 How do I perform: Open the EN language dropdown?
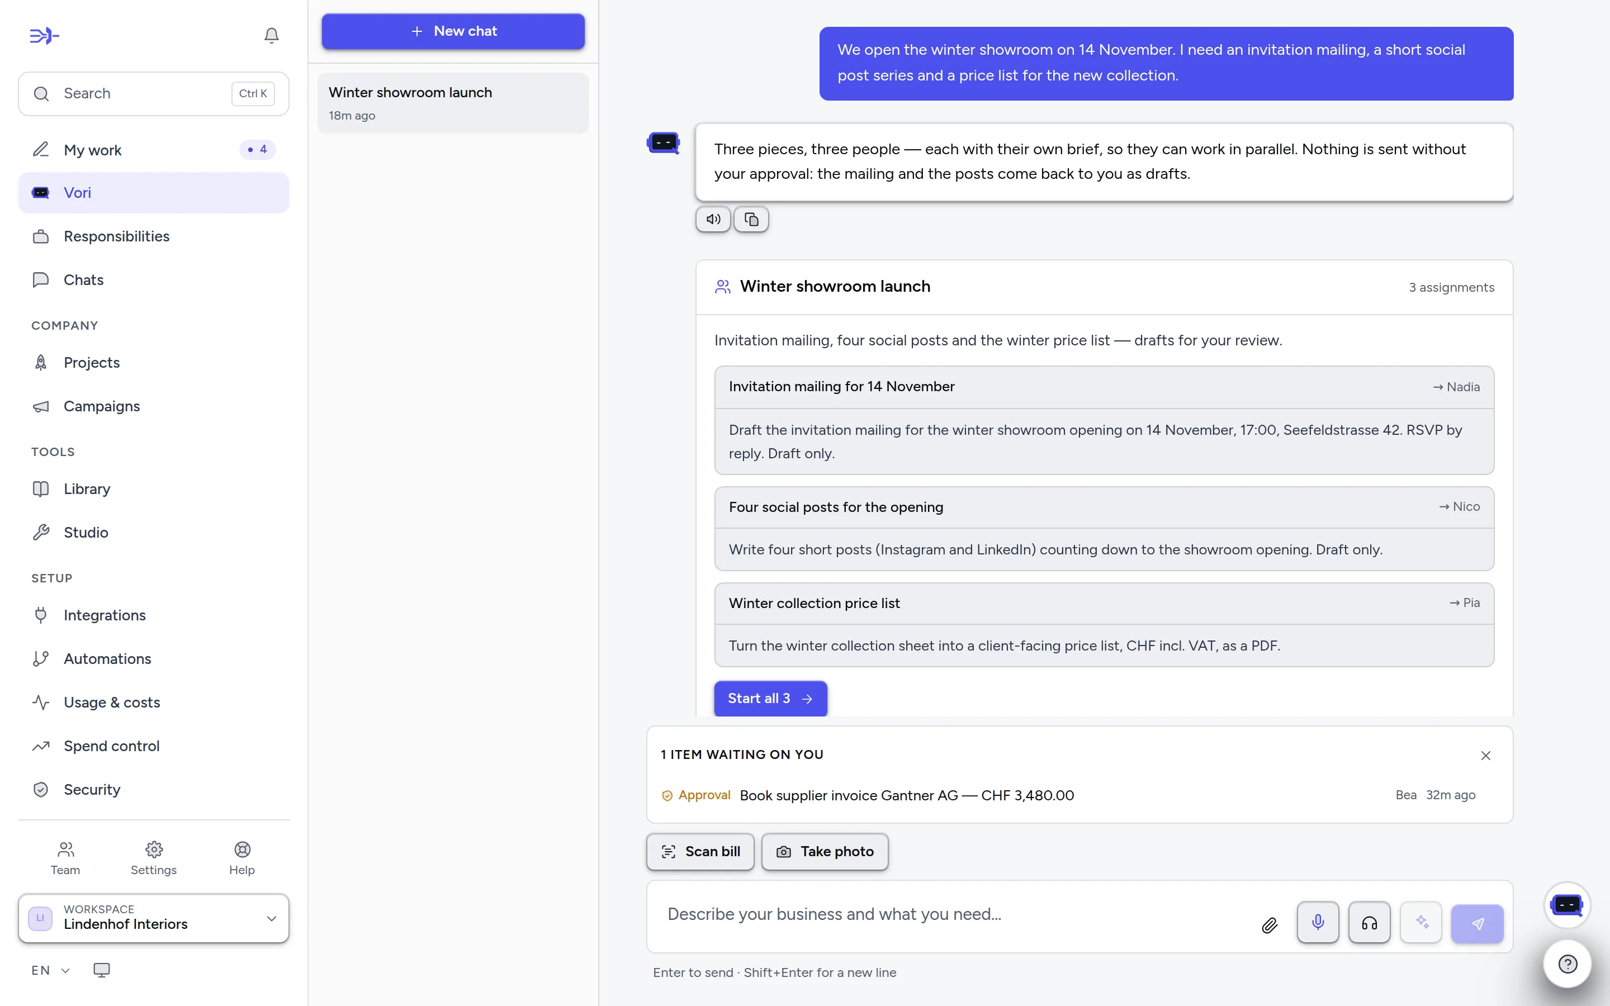(x=50, y=970)
